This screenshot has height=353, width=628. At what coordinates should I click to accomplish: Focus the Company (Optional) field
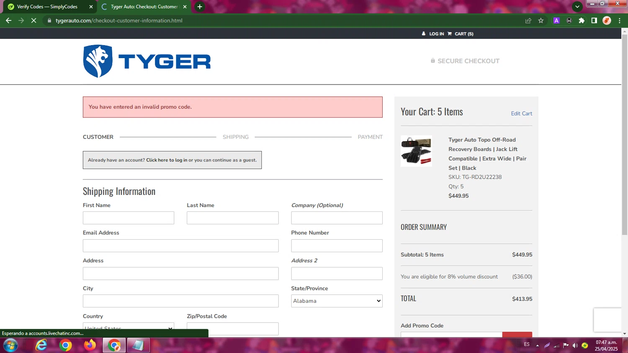tap(337, 218)
